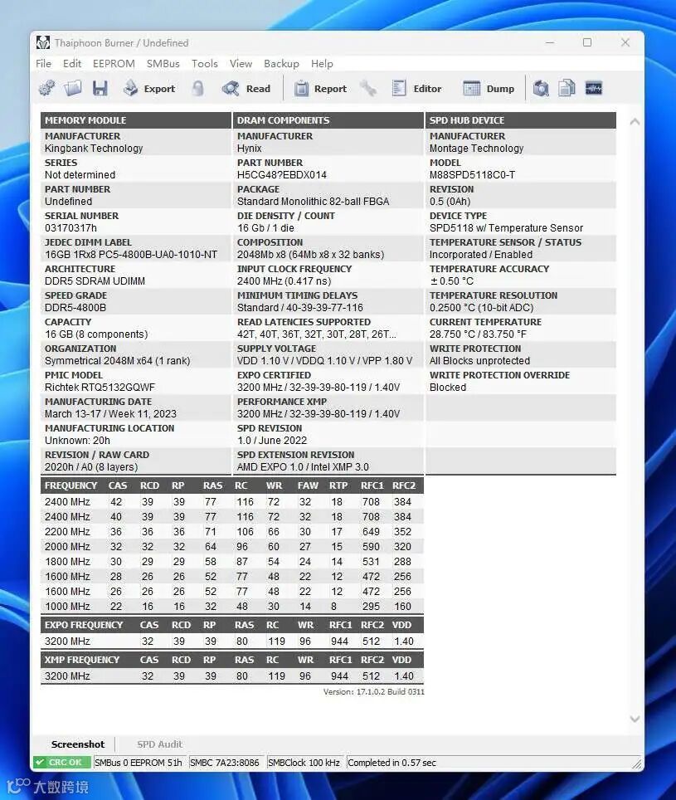This screenshot has width=676, height=800.
Task: Click the SPD HUB DEVICE column header
Action: pos(521,120)
